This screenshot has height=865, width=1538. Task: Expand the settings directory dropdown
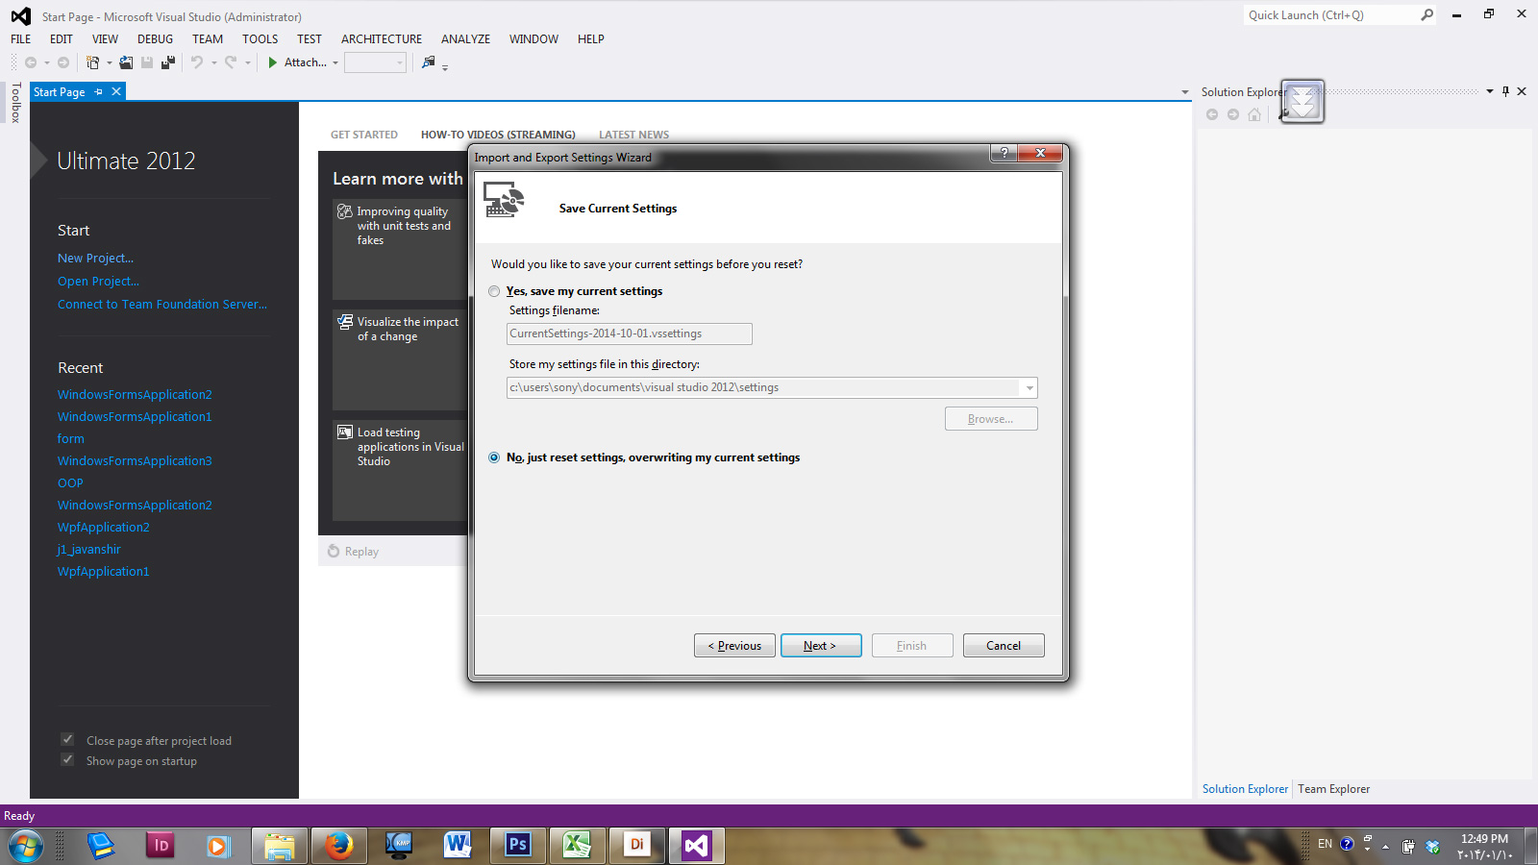(1029, 388)
